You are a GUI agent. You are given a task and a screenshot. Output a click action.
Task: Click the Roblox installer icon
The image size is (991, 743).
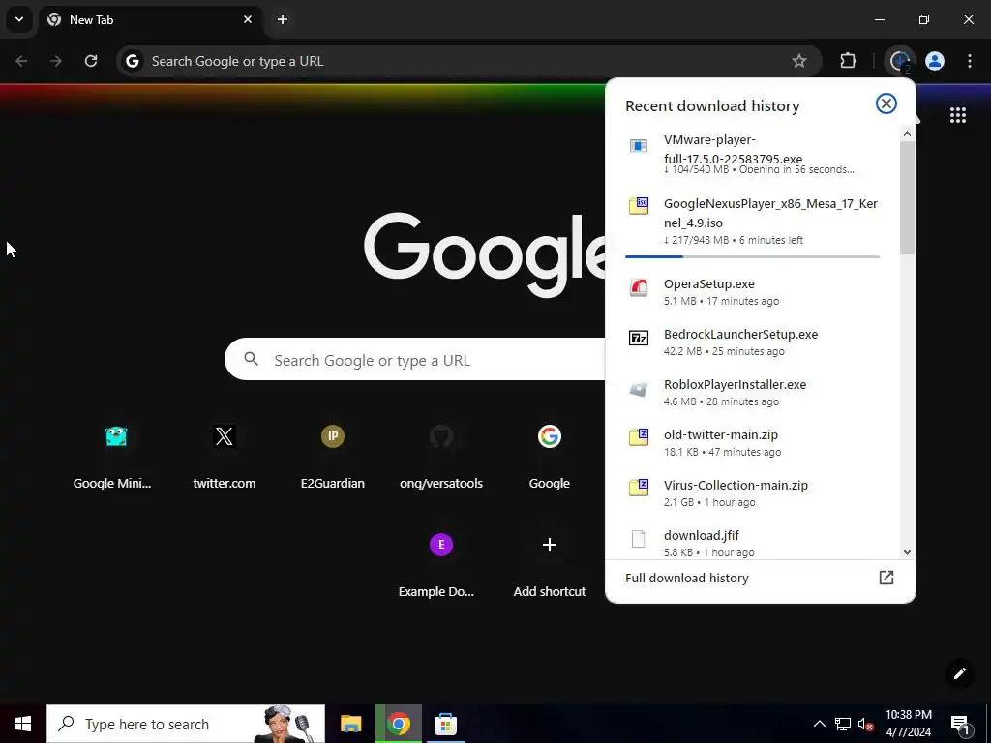click(639, 389)
